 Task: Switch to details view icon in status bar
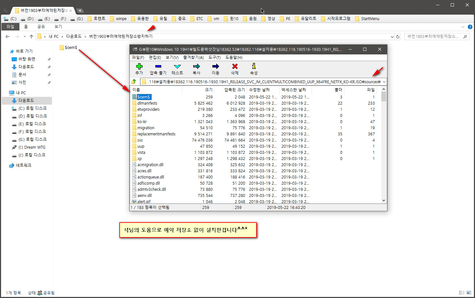coord(462,292)
